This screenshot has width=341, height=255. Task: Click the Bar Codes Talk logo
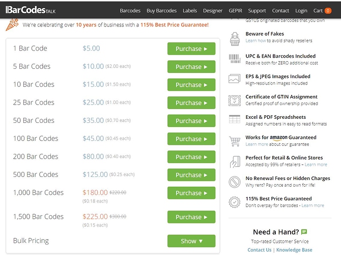[31, 10]
